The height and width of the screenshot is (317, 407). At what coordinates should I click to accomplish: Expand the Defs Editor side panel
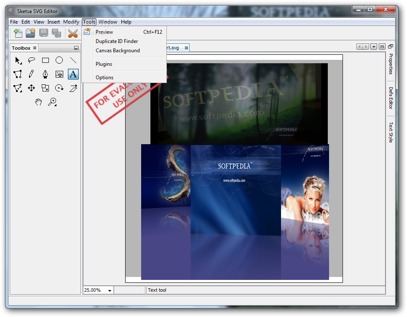(391, 98)
